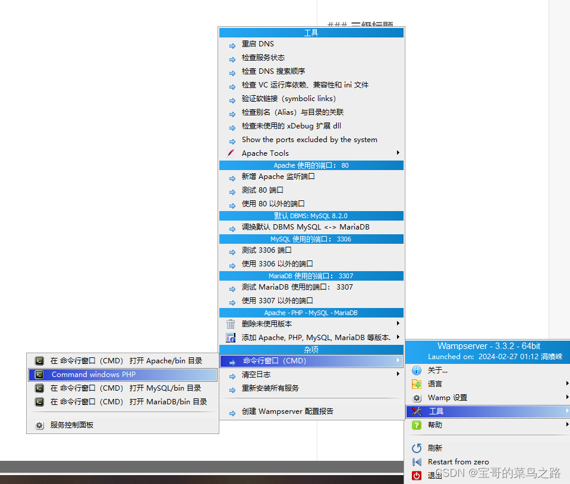Click the red power icon for 退出
Viewport: 570px width, 484px height.
click(x=417, y=475)
